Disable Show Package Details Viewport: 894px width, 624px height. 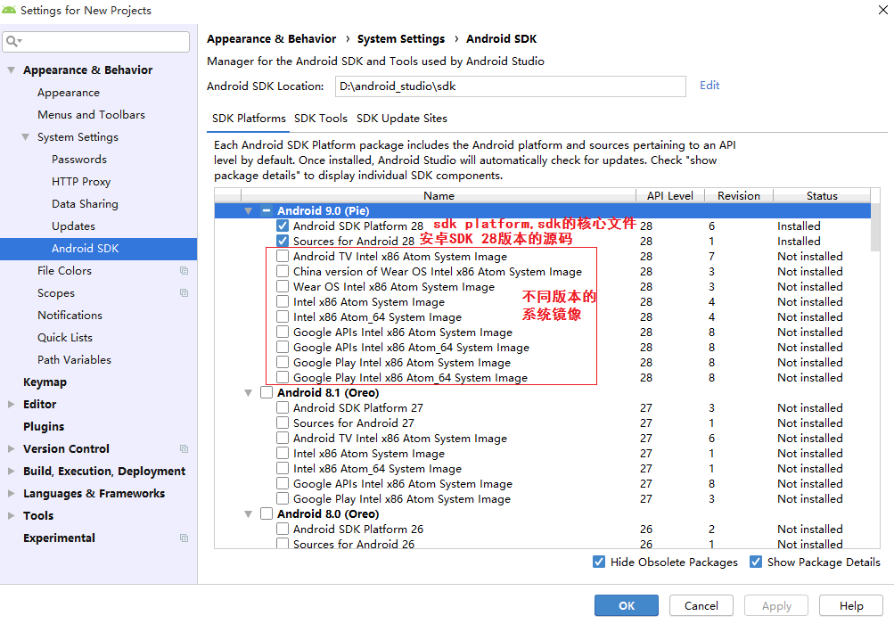pyautogui.click(x=756, y=562)
